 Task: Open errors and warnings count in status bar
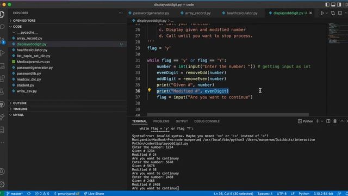42,194
